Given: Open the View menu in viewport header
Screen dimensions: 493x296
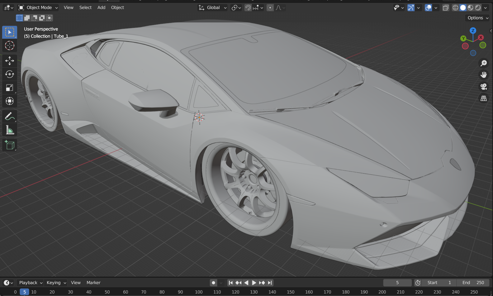Looking at the screenshot, I should [x=69, y=7].
